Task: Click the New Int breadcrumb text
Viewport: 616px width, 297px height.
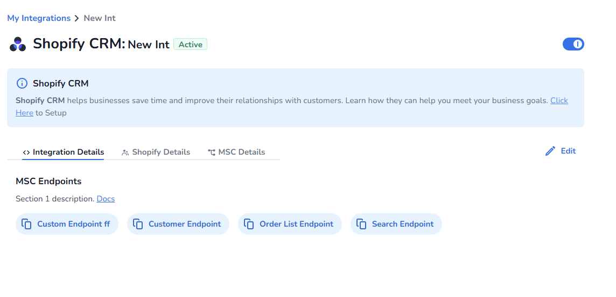Action: click(x=100, y=18)
